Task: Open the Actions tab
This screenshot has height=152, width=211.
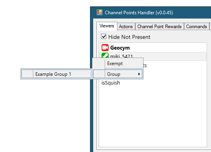Action: pos(126,26)
